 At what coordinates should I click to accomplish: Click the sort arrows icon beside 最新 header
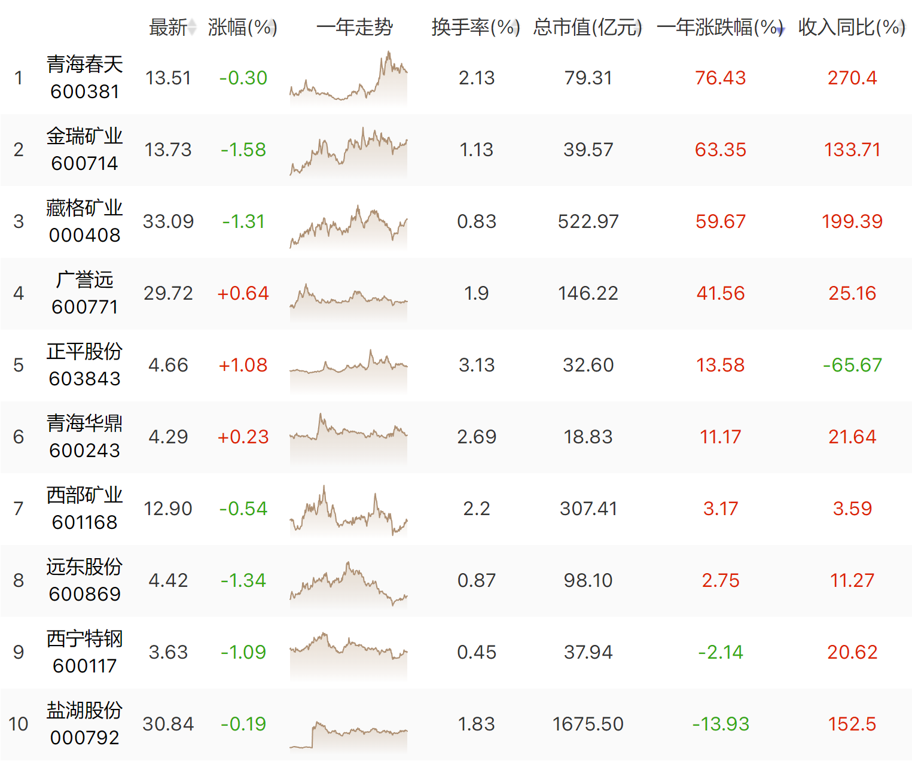pos(192,28)
